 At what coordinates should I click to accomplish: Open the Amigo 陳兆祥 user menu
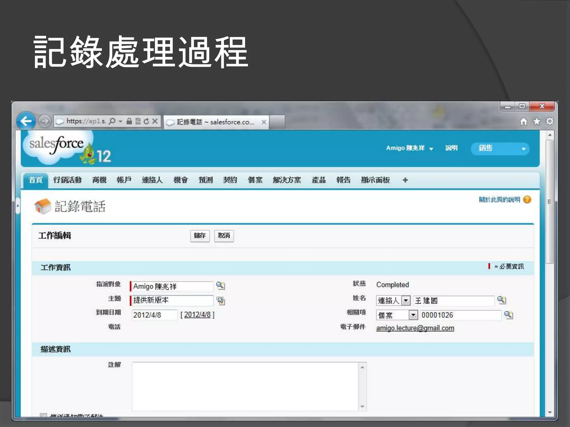click(x=409, y=148)
